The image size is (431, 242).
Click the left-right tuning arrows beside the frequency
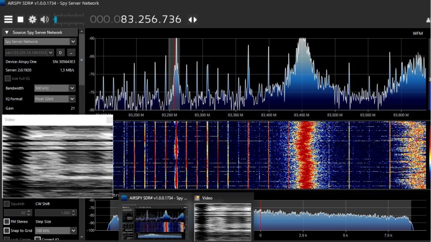(192, 20)
